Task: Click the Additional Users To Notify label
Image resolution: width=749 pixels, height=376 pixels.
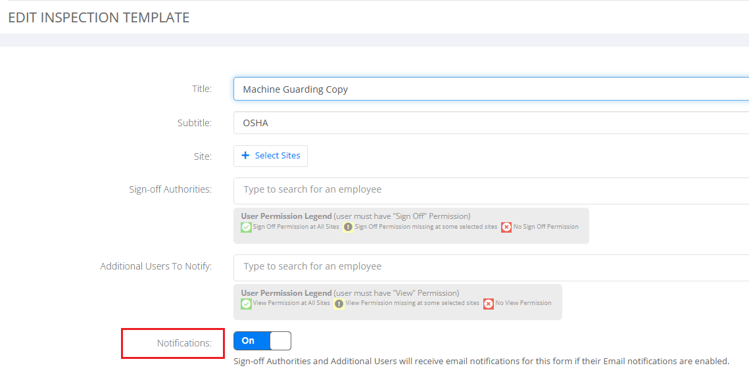Action: [157, 266]
